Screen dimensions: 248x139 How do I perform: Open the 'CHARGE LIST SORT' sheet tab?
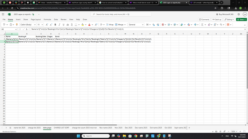[x=61, y=128]
